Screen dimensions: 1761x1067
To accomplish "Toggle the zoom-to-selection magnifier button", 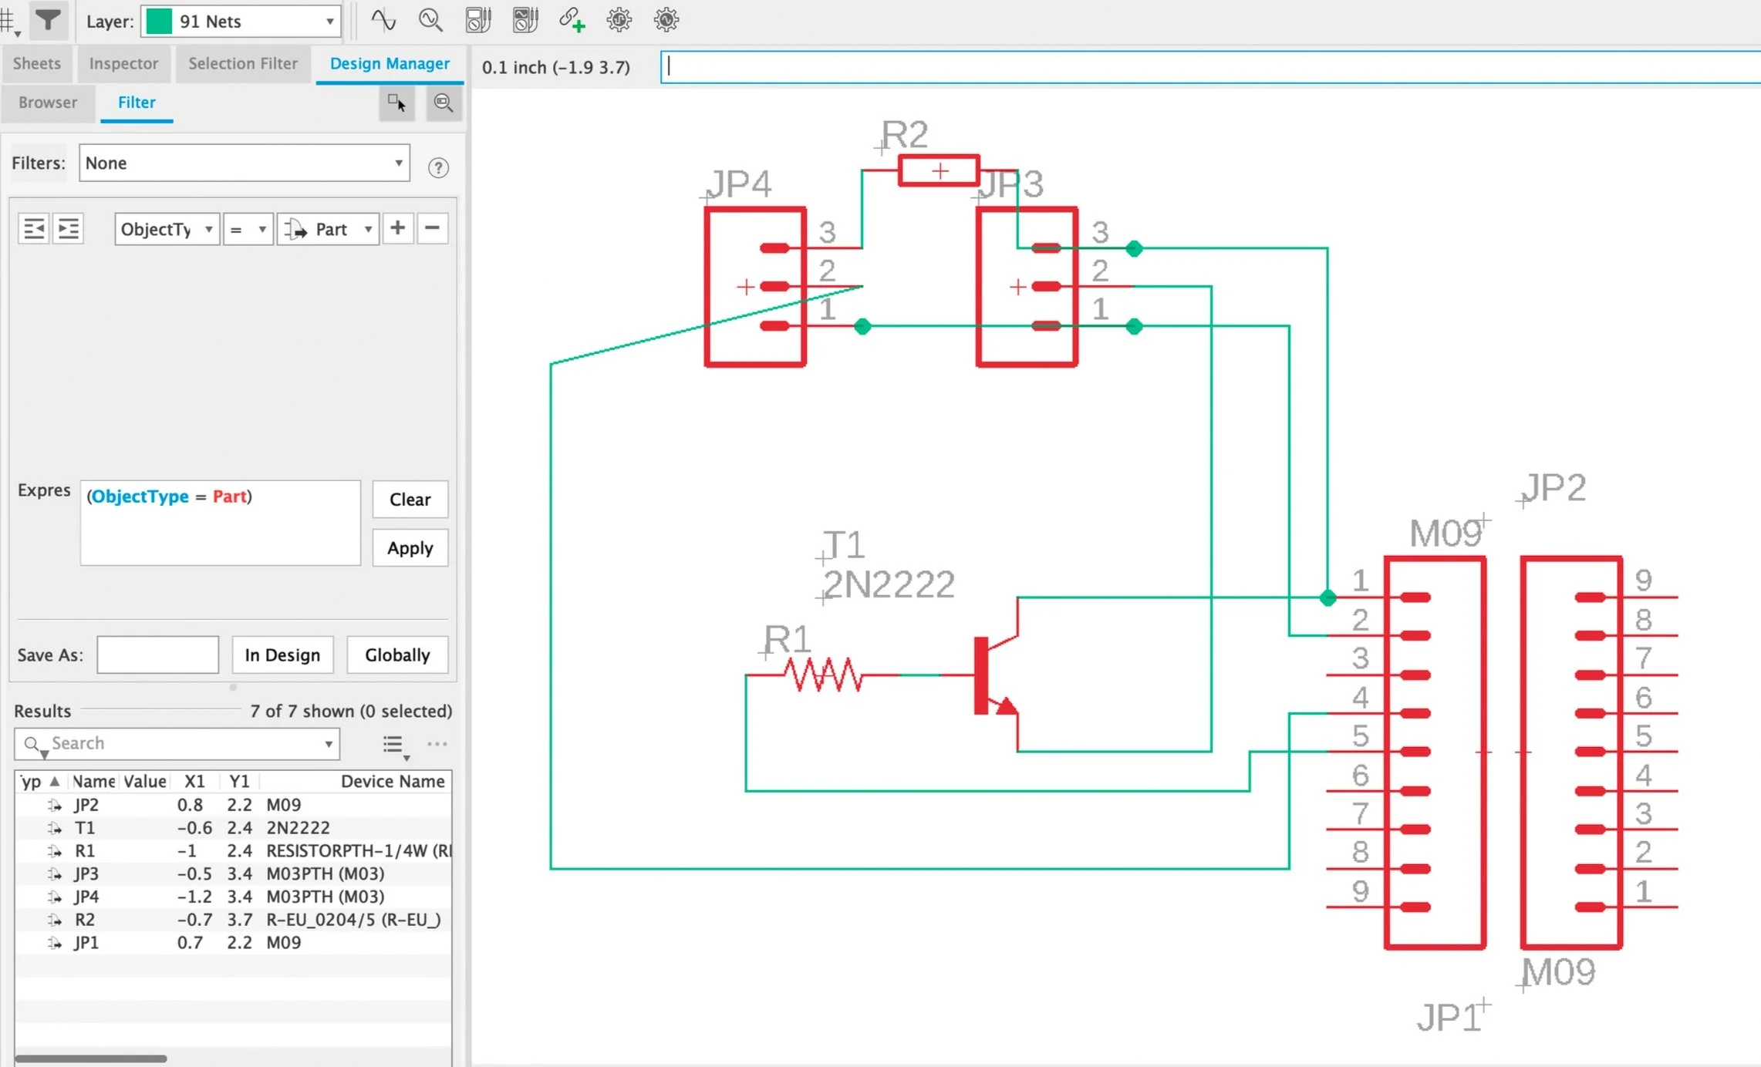I will point(443,103).
